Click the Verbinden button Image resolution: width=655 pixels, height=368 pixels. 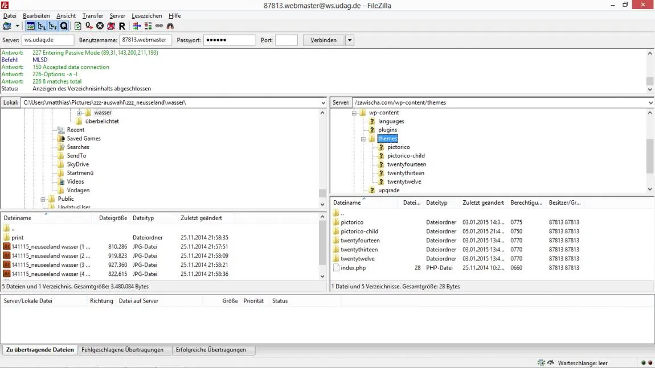pyautogui.click(x=324, y=40)
